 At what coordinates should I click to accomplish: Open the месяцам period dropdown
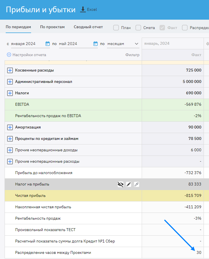point(123,44)
